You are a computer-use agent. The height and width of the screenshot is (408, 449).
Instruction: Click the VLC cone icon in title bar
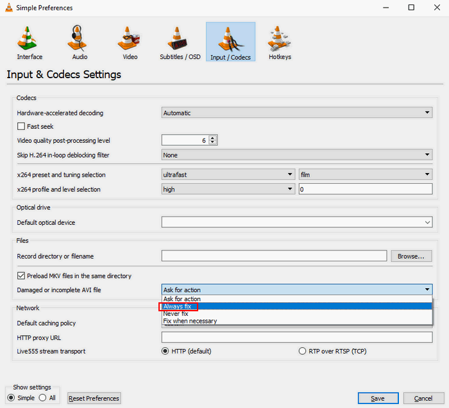9,8
